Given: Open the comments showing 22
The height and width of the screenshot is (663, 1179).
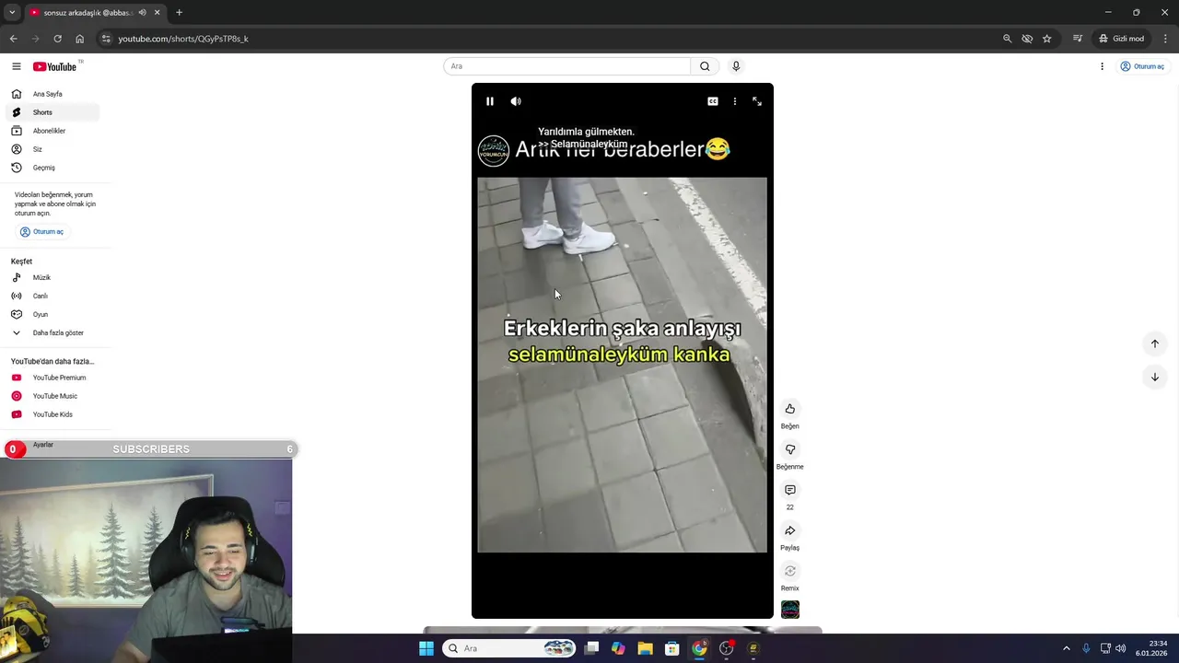Looking at the screenshot, I should (x=790, y=490).
